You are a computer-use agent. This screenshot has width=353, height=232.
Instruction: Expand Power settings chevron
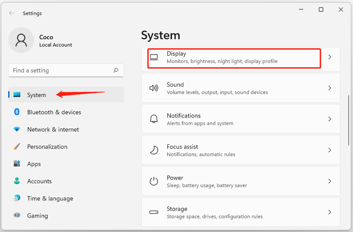pos(330,181)
